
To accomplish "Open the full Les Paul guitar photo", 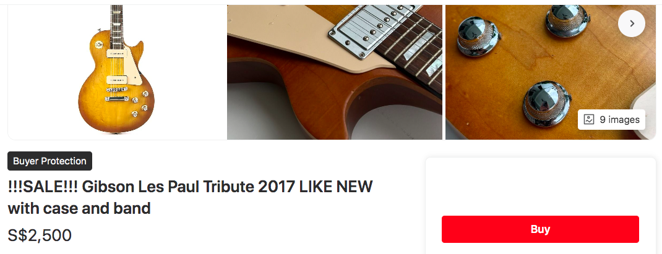I will coord(116,72).
